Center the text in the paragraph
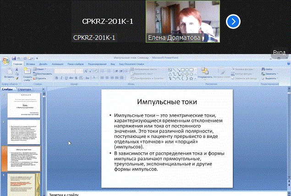The width and height of the screenshot is (291, 196). point(107,78)
